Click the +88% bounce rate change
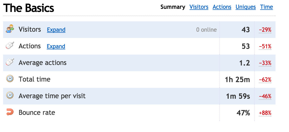This screenshot has height=132, width=289. [x=265, y=113]
